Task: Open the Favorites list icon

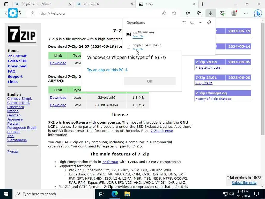Action: [x=188, y=13]
